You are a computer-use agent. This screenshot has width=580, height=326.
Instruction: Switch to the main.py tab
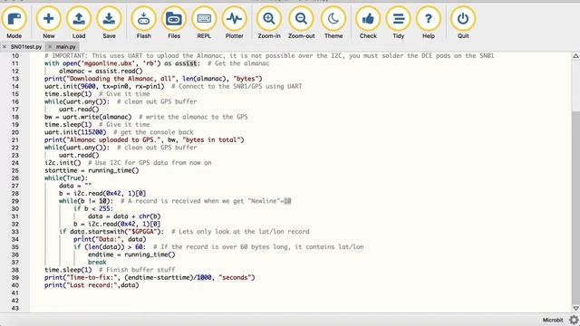65,47
